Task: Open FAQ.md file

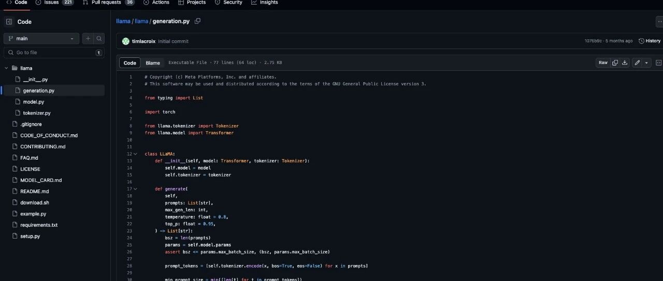Action: pyautogui.click(x=29, y=158)
